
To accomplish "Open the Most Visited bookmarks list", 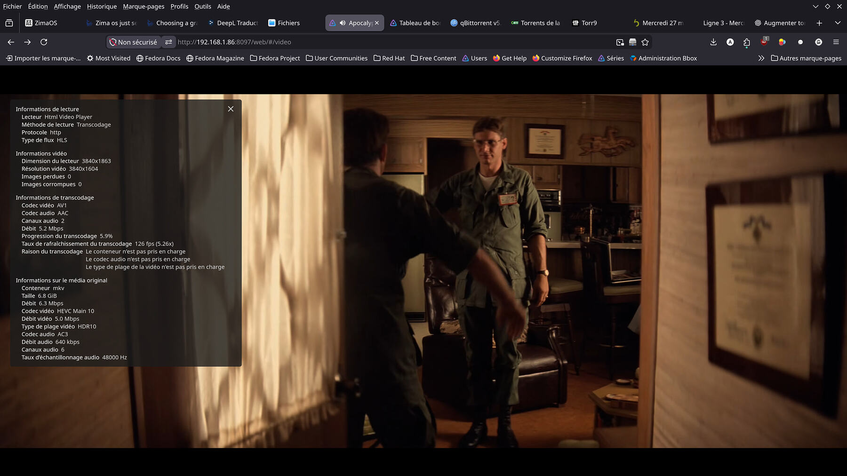I will click(x=109, y=58).
